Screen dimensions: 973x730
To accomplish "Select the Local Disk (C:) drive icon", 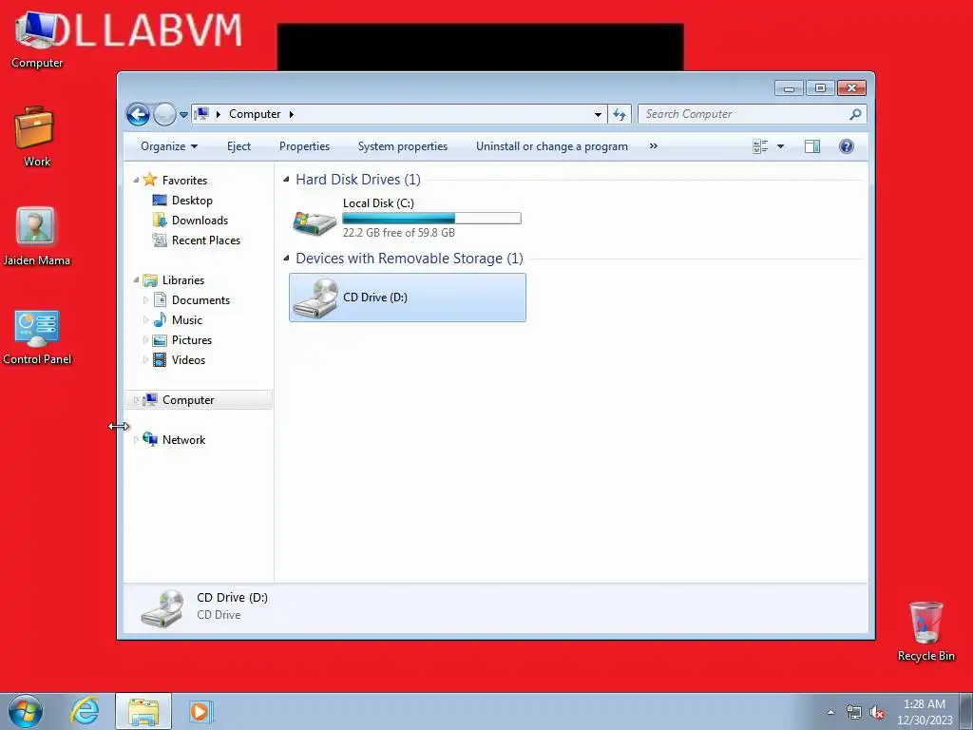I will click(x=315, y=222).
